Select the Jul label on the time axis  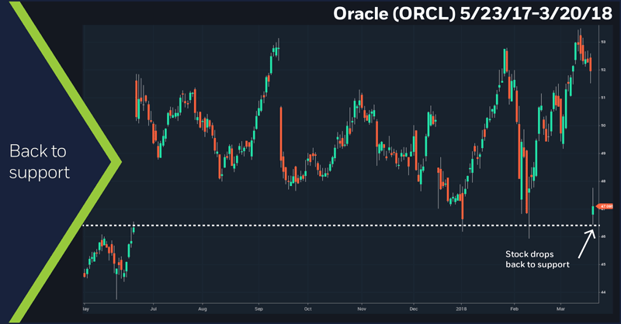[x=154, y=307]
